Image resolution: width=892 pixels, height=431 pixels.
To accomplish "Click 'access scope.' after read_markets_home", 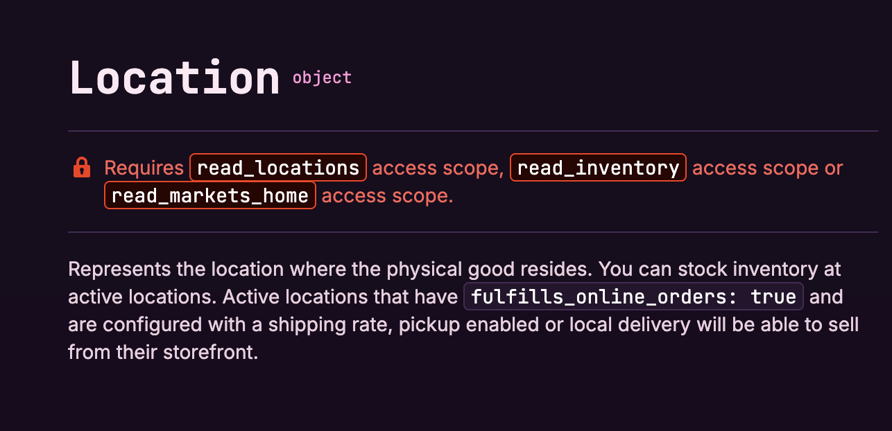I will (x=387, y=196).
